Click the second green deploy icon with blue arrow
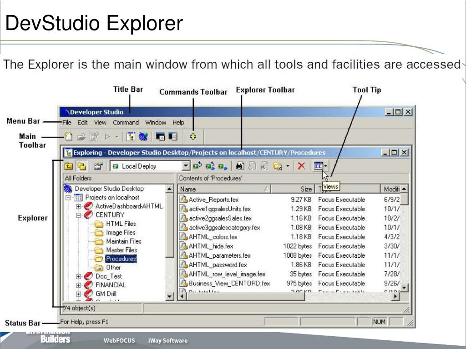The width and height of the screenshot is (466, 349). [x=210, y=166]
